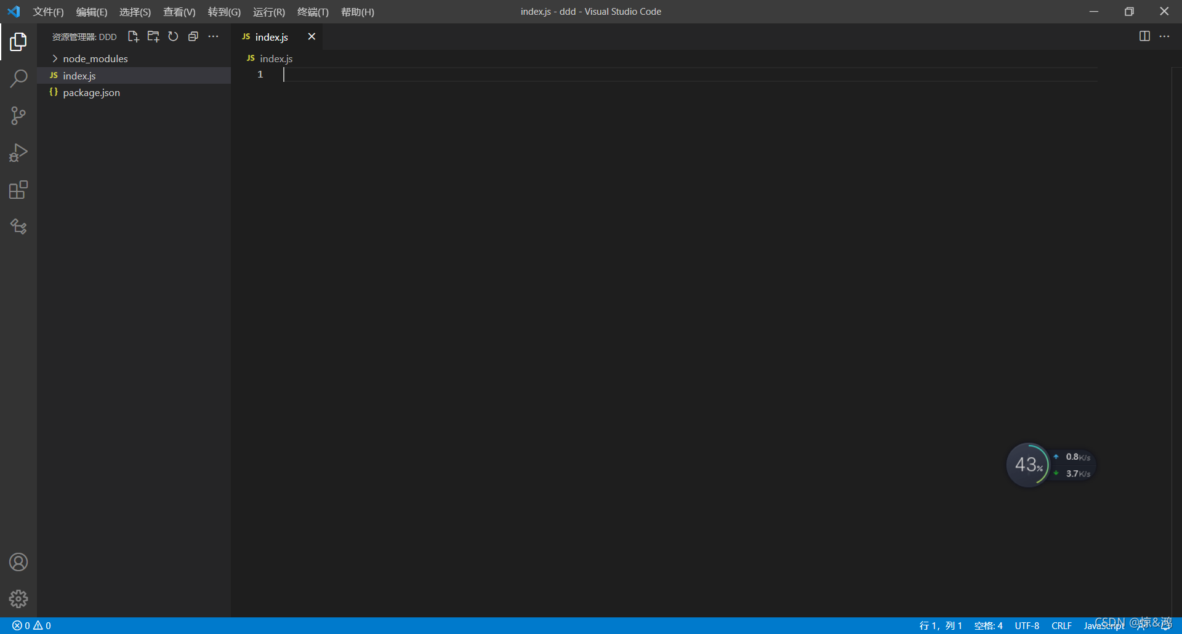The height and width of the screenshot is (634, 1182).
Task: Create a new file in explorer
Action: pos(133,37)
